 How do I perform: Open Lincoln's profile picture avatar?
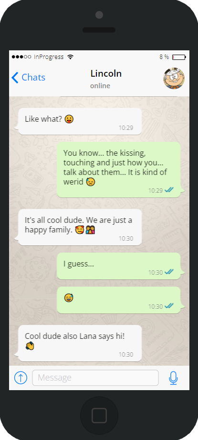click(174, 78)
